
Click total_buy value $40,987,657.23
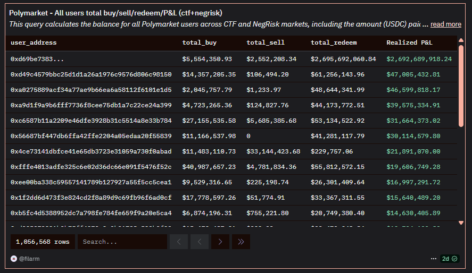209,167
